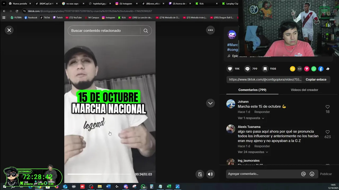Toggle auto-scroll icon near volume

click(200, 174)
